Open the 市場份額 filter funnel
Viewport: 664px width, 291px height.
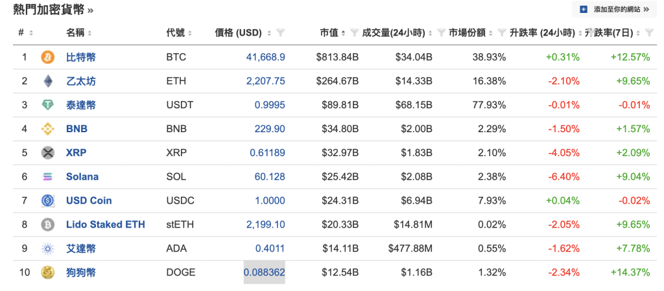(x=503, y=32)
